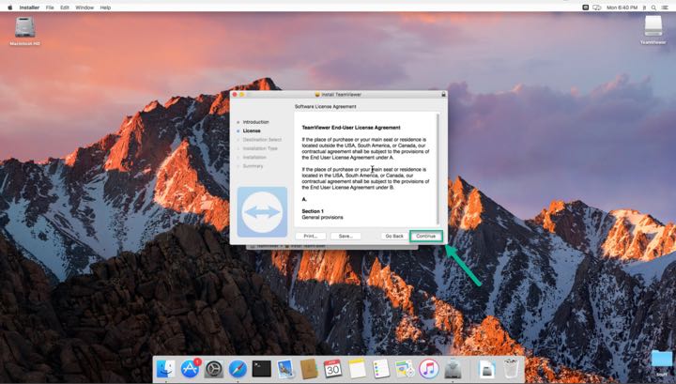This screenshot has width=676, height=384.
Task: Open Calendar from the Dock
Action: tap(332, 369)
